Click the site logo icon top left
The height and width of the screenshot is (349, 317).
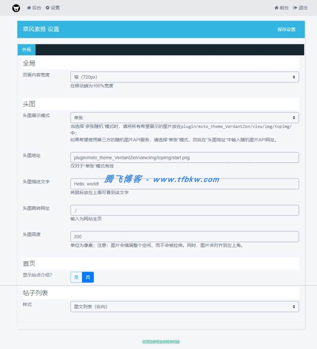[x=15, y=8]
